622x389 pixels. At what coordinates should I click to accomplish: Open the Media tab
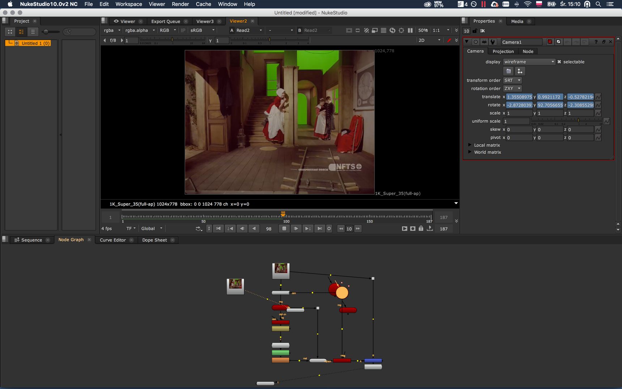coord(517,21)
